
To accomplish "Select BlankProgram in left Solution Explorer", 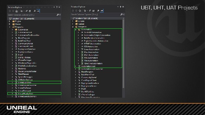I will [x=24, y=38].
